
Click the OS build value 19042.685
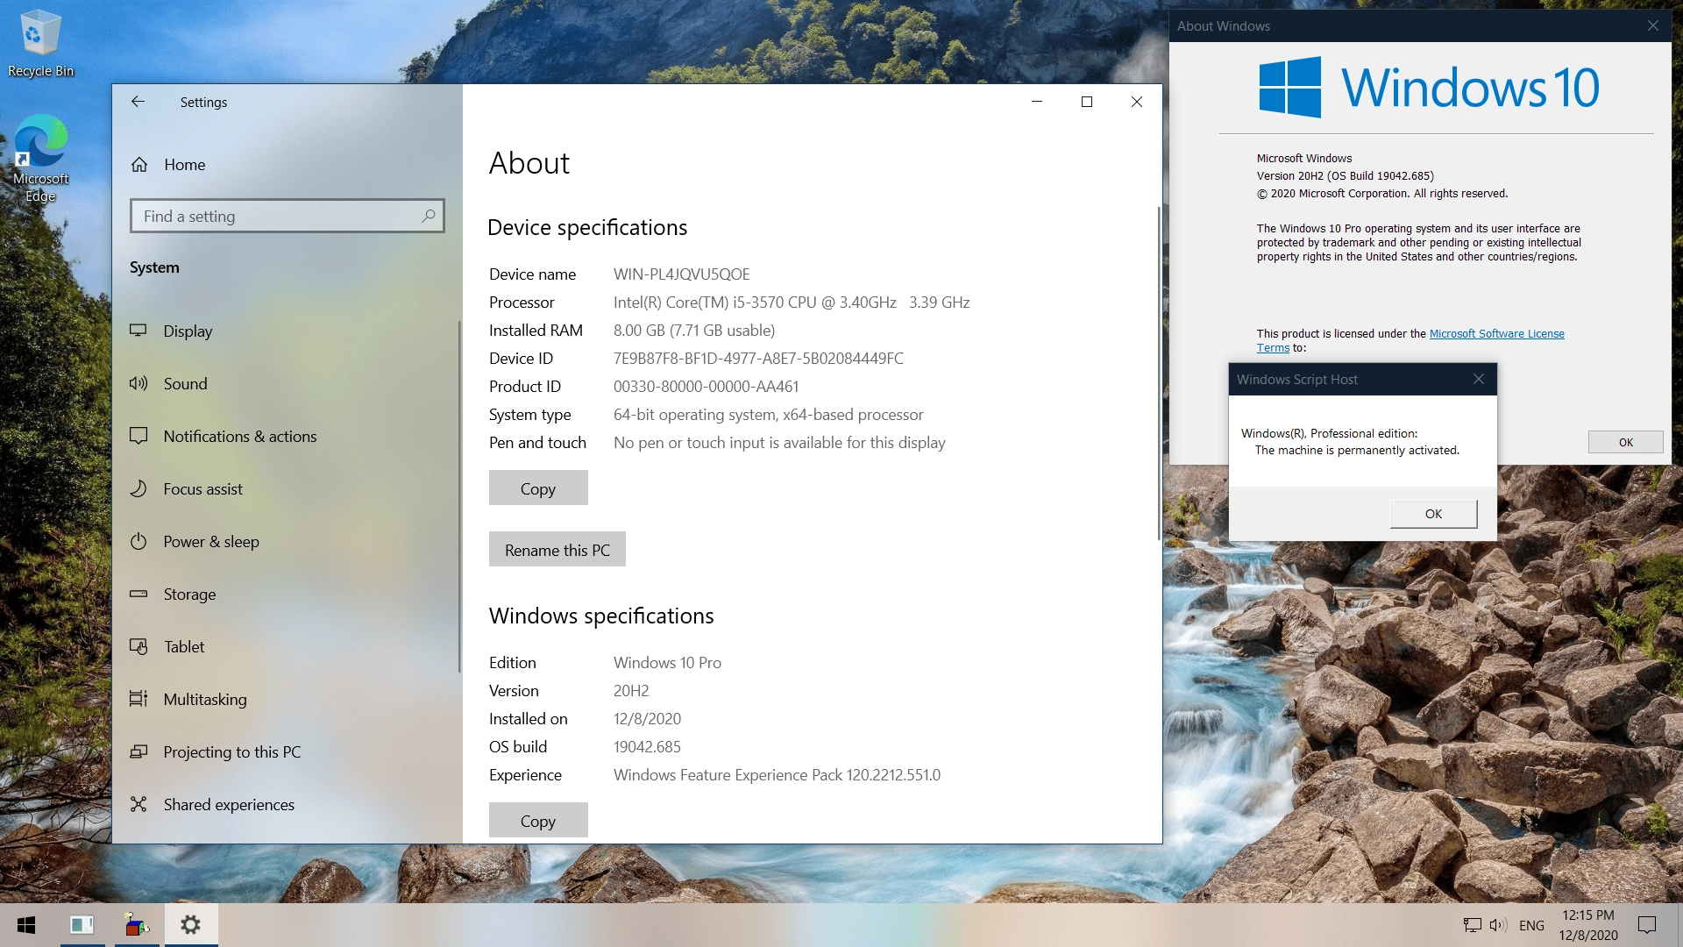tap(647, 747)
